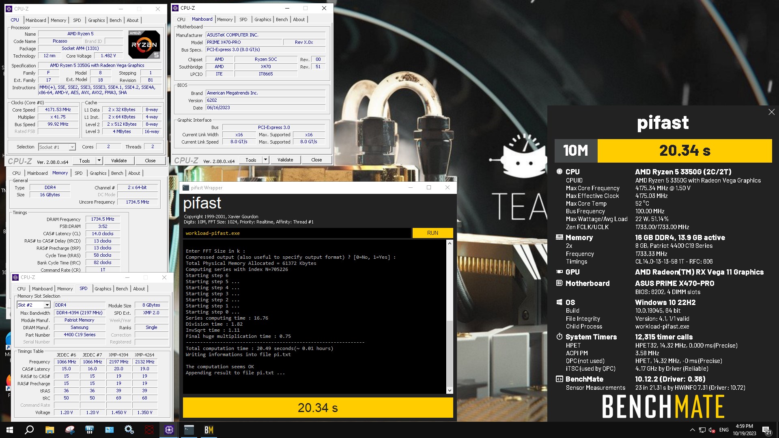Open the settings gears icon in the taskbar
779x438 pixels.
coord(129,430)
